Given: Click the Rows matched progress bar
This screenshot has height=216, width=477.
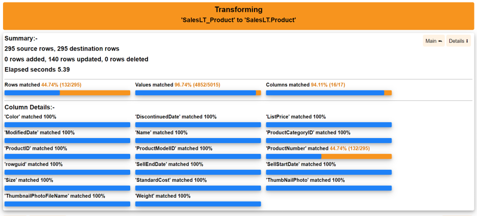Looking at the screenshot, I should [67, 93].
